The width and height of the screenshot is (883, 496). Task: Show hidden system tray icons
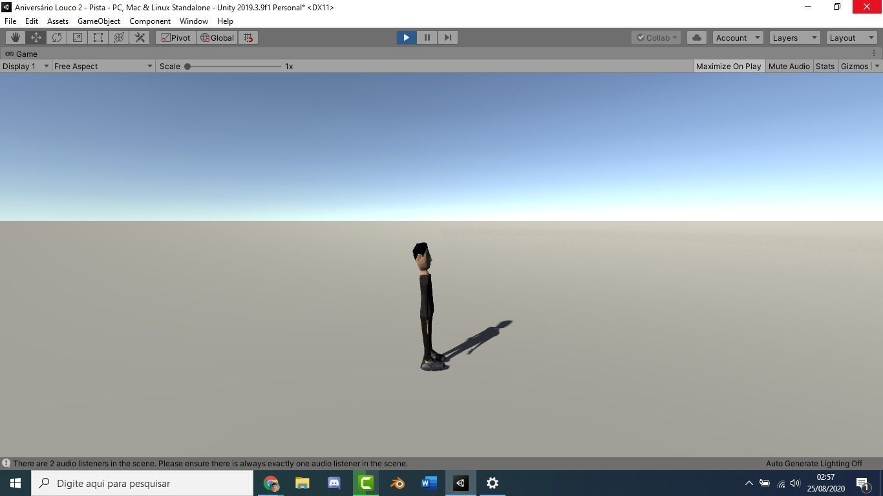coord(749,483)
